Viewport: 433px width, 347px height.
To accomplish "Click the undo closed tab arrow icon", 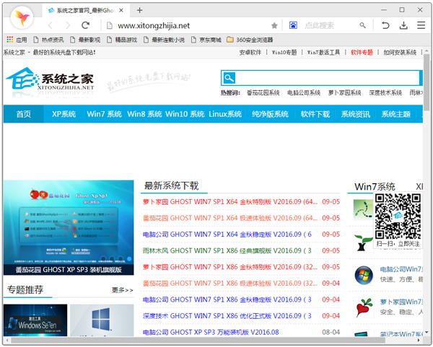I will 385,25.
